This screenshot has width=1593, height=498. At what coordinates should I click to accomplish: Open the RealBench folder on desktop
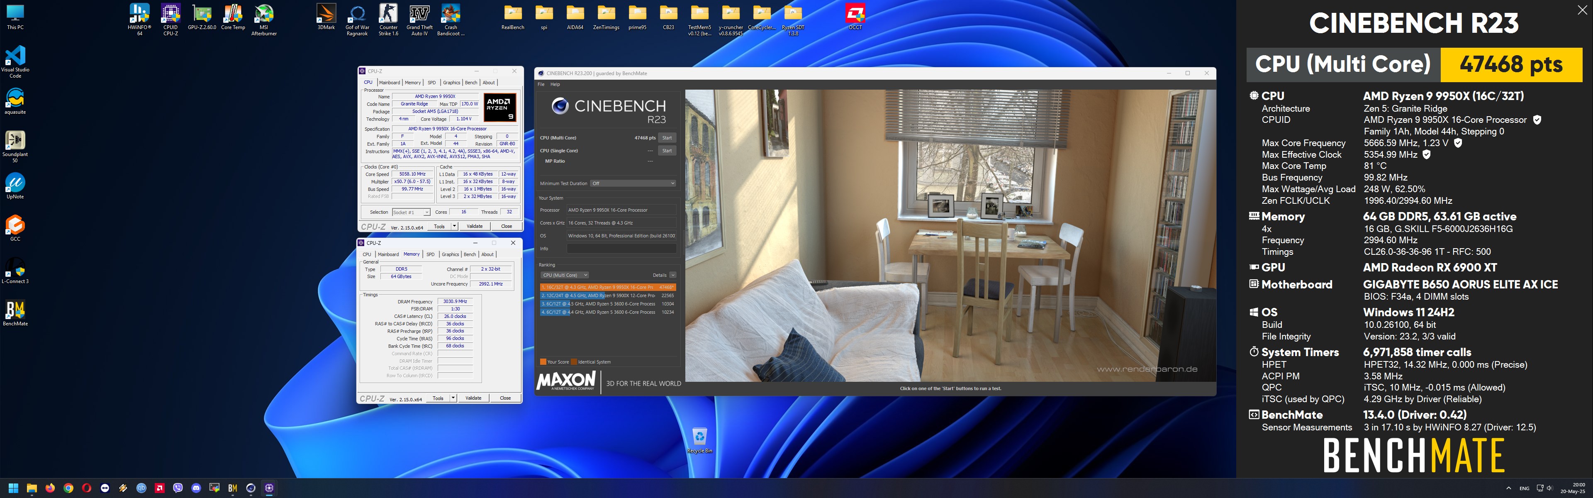click(513, 17)
